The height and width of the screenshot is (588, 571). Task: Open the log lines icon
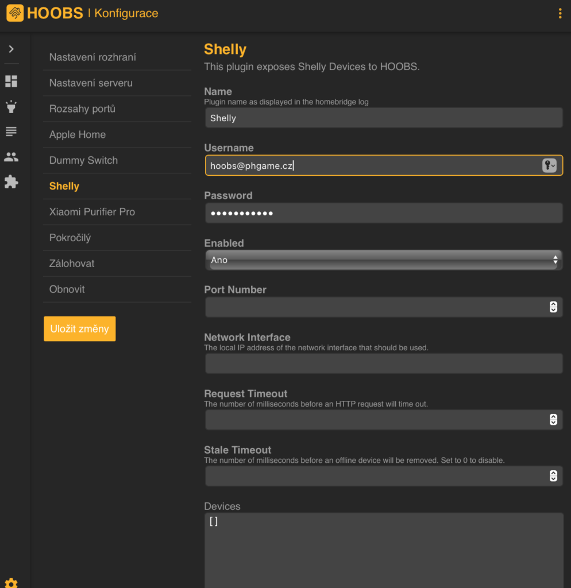coord(11,132)
